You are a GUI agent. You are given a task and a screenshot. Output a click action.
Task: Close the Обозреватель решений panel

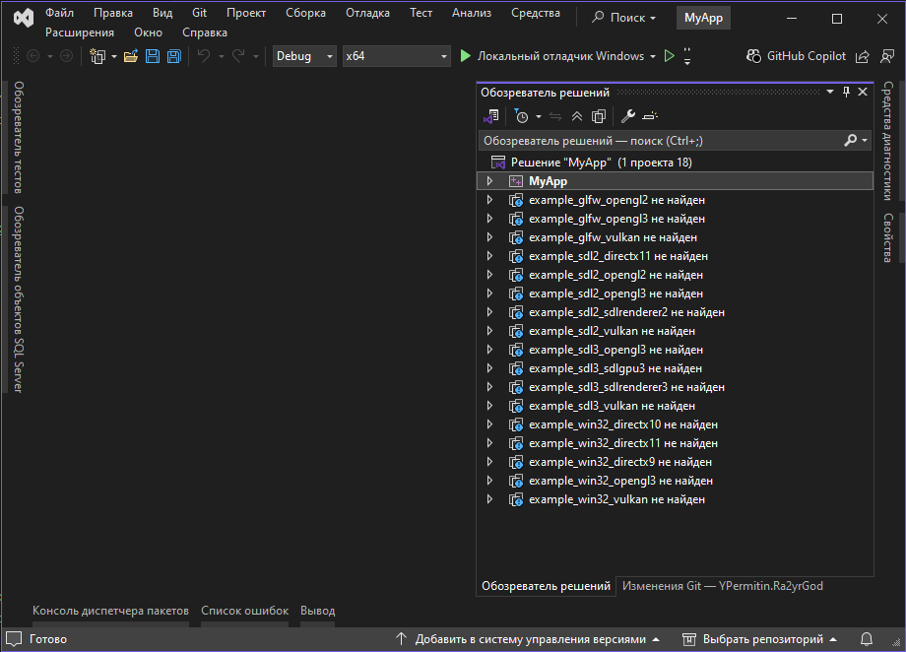[x=863, y=92]
